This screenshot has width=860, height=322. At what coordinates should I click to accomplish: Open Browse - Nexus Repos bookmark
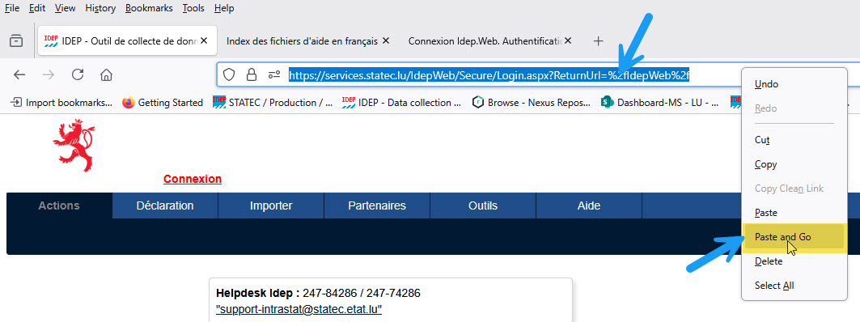tap(532, 102)
